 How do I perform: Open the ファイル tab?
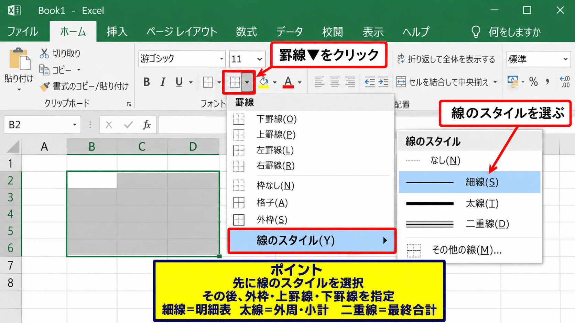(x=23, y=32)
